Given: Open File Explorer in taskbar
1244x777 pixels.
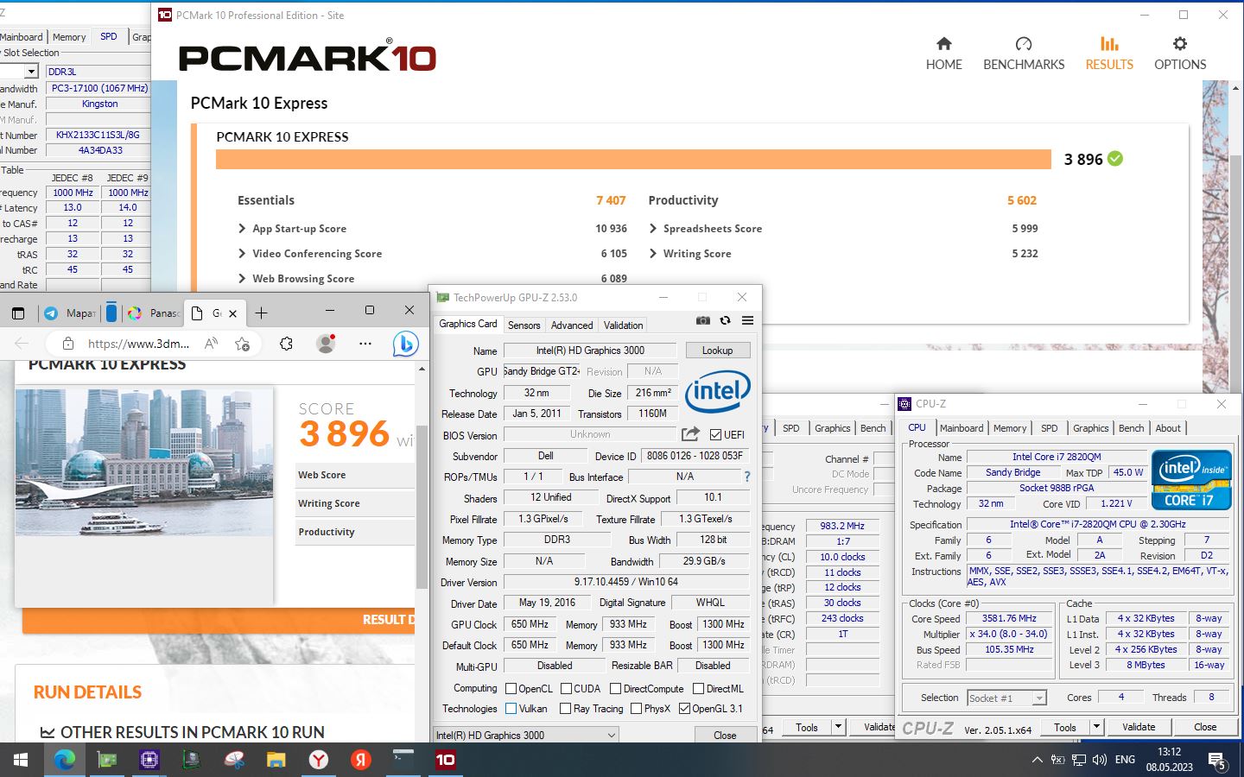Looking at the screenshot, I should 276,760.
